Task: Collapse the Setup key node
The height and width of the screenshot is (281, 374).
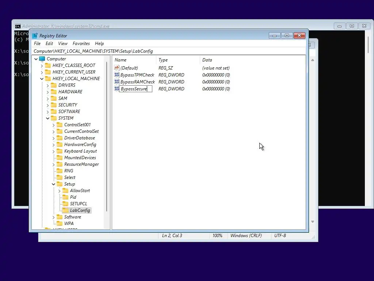Action: 53,184
